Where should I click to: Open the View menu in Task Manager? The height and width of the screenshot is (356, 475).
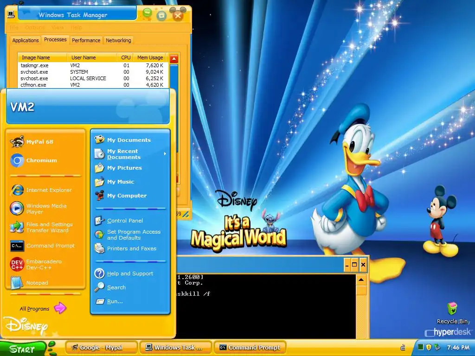point(58,27)
